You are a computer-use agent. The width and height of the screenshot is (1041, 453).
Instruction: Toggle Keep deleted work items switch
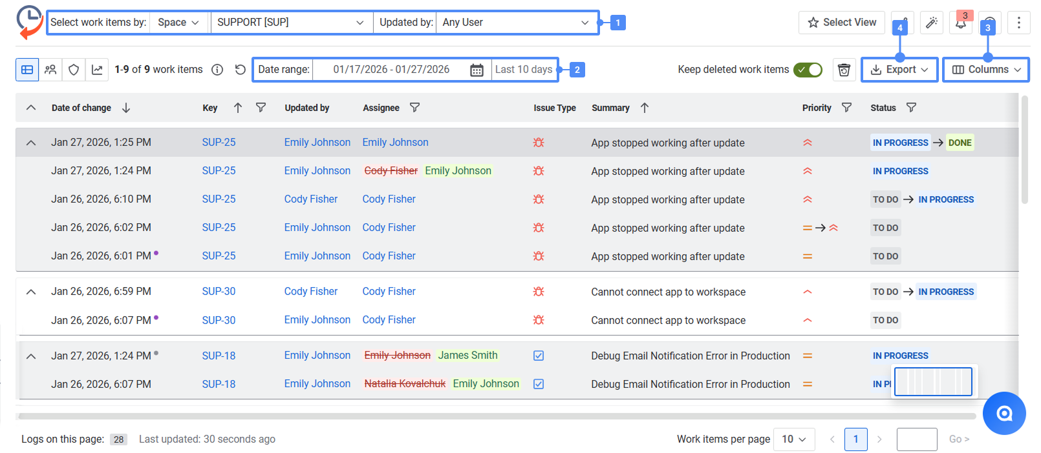808,70
